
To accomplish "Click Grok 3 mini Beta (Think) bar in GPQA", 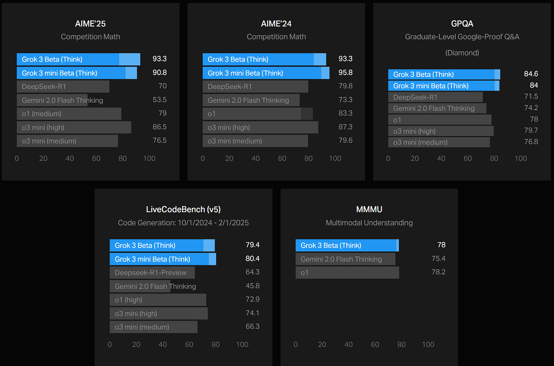I will coord(444,86).
